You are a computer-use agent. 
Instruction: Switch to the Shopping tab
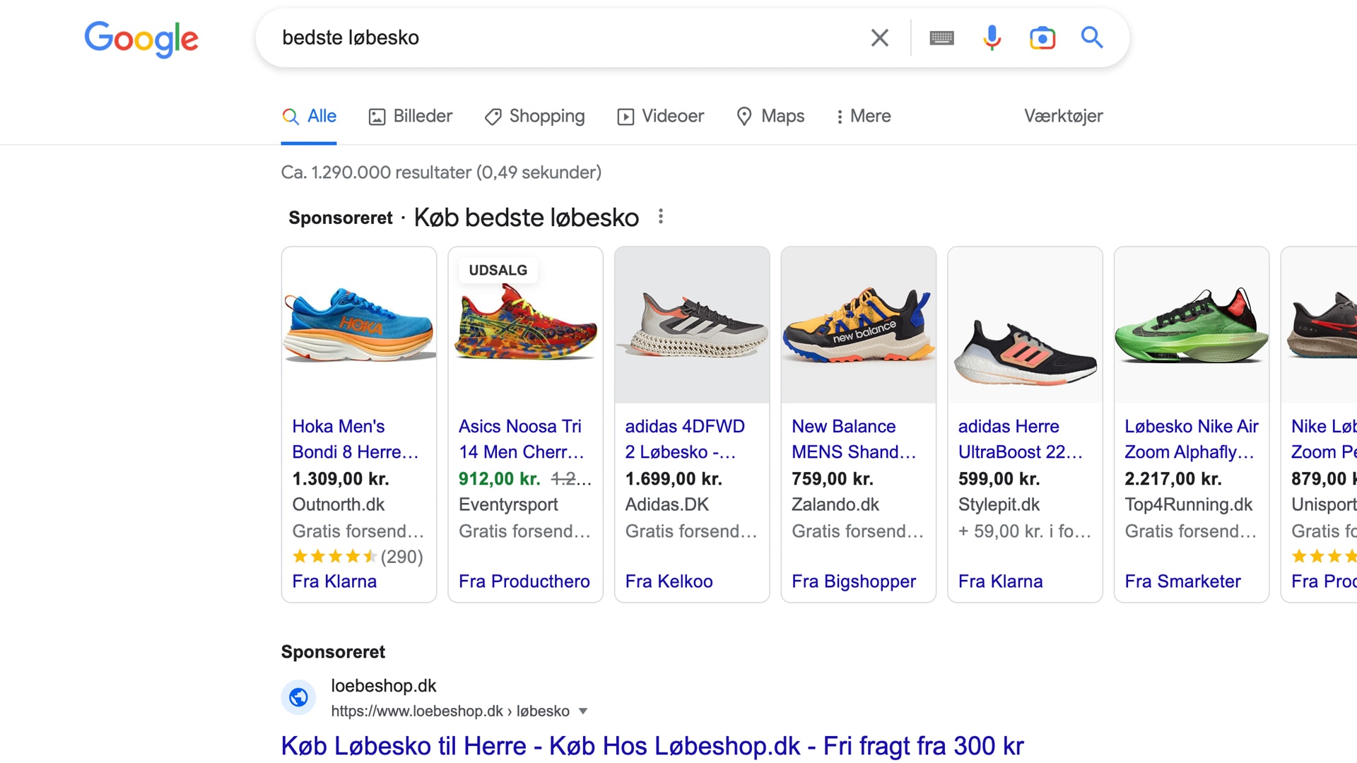[x=535, y=116]
